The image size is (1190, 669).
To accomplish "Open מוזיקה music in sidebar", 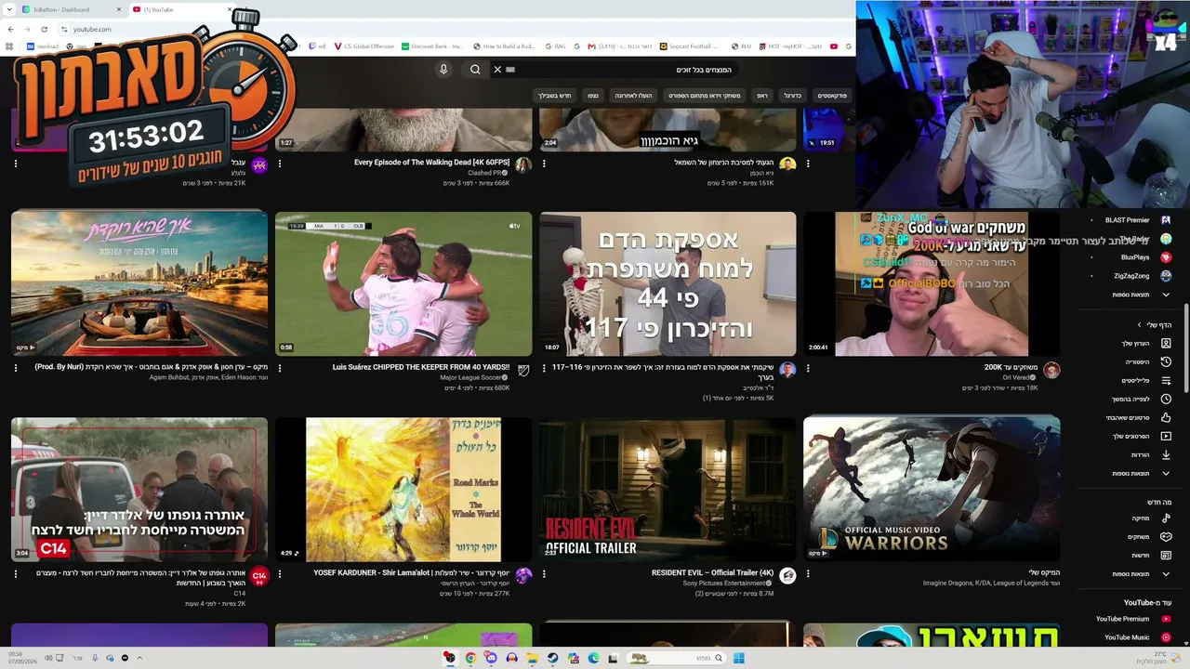I will coord(1150,518).
